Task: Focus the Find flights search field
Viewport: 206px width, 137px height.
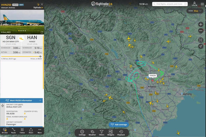Action: click(170, 4)
